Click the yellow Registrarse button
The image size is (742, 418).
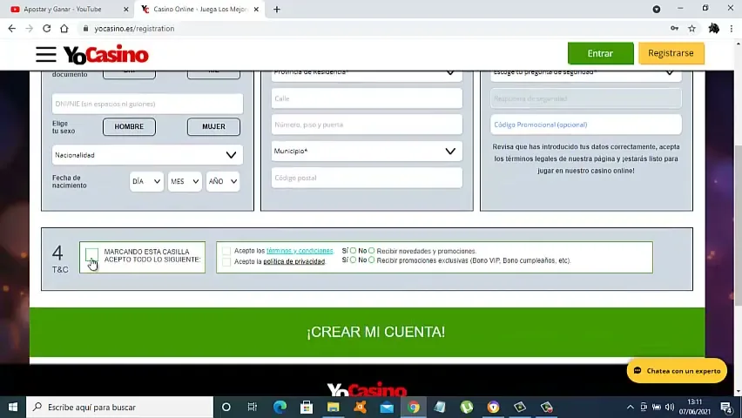point(671,53)
